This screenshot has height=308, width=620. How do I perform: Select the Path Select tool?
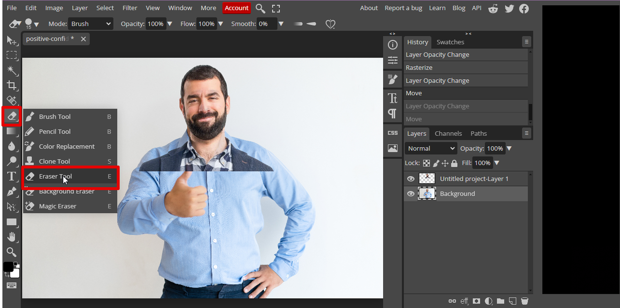pos(12,207)
